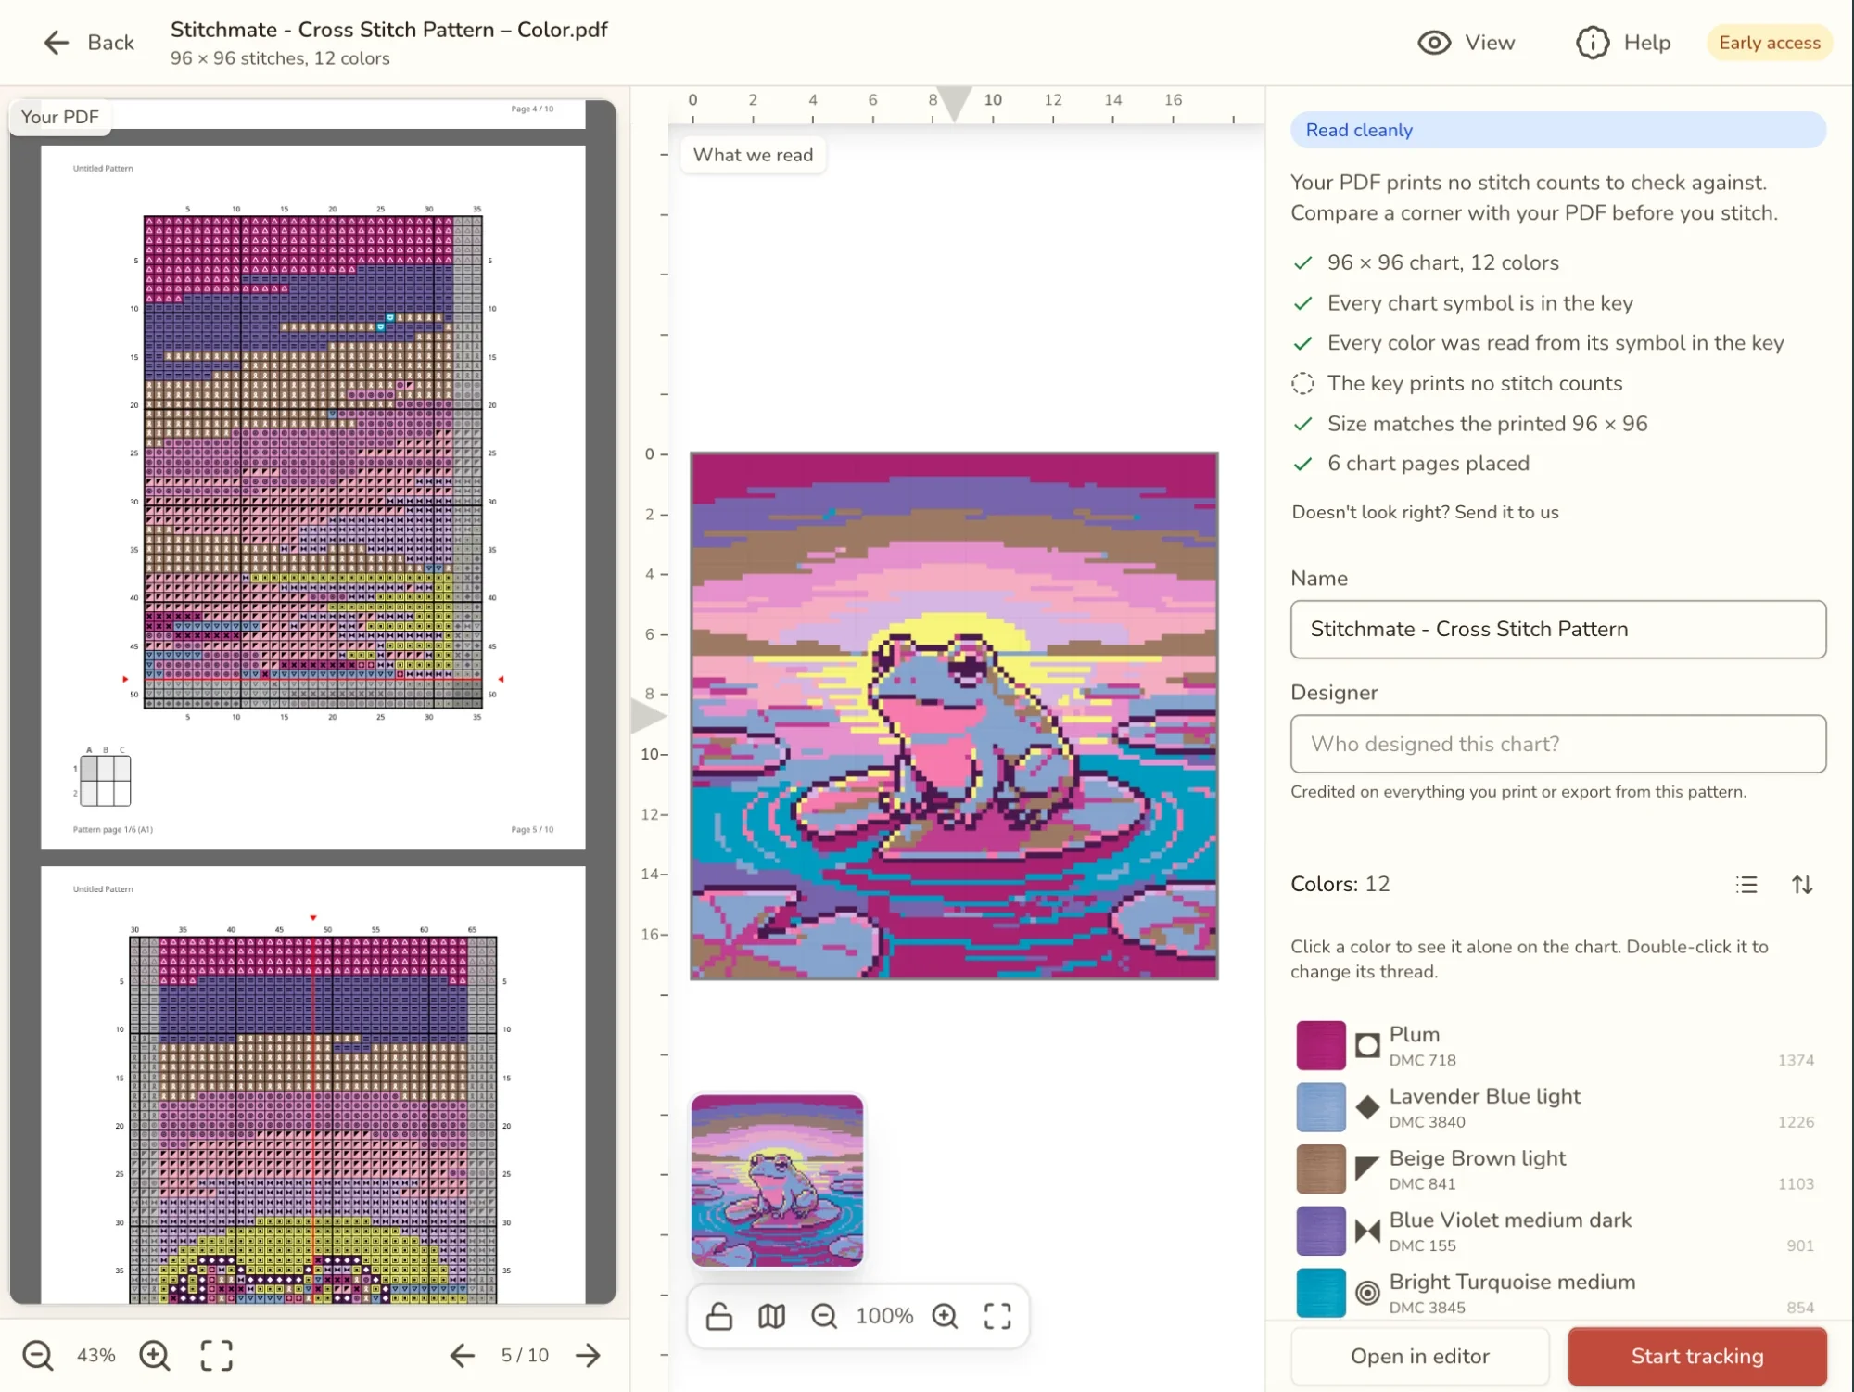Open the Help info icon

[1623, 43]
